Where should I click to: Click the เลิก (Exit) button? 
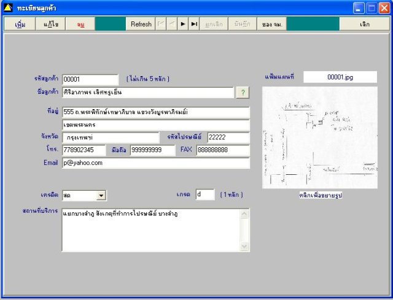[365, 24]
